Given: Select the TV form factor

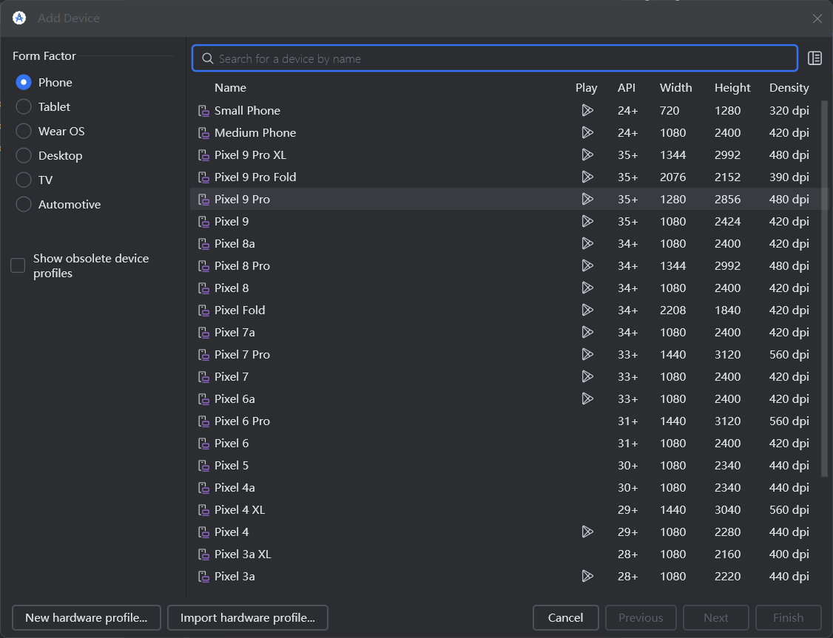Looking at the screenshot, I should [24, 180].
